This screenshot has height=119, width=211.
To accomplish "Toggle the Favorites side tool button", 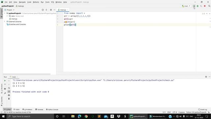I will coord(2,101).
